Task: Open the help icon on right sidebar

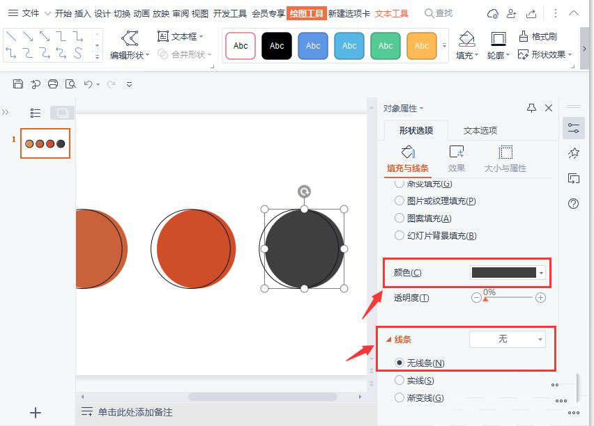Action: click(573, 204)
